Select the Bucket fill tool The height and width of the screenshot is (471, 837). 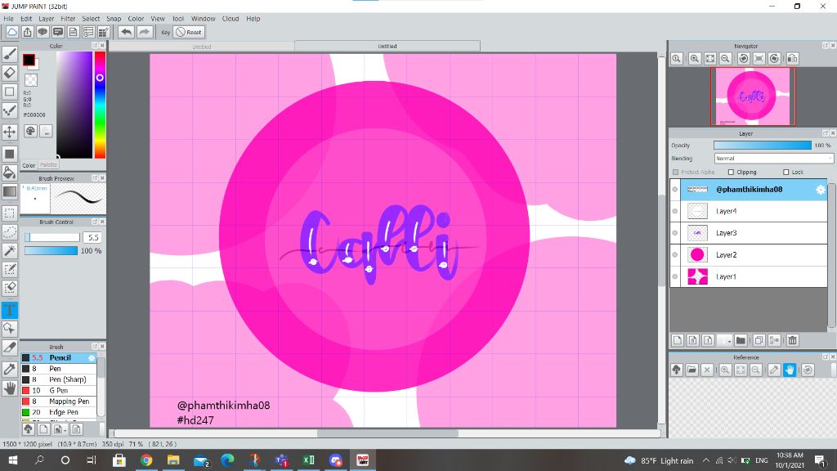click(10, 172)
